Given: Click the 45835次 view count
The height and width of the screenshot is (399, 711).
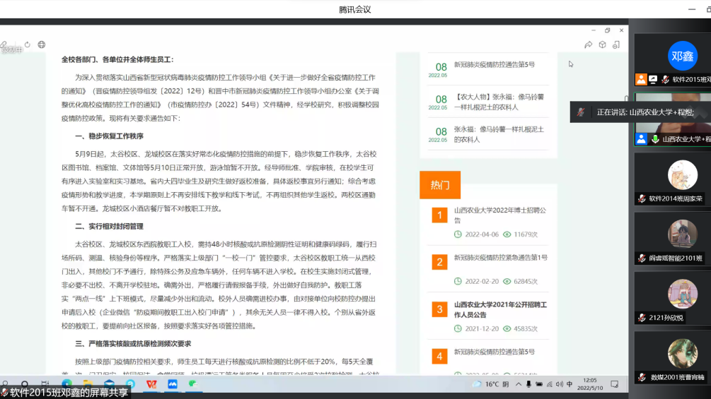Looking at the screenshot, I should click(x=526, y=329).
